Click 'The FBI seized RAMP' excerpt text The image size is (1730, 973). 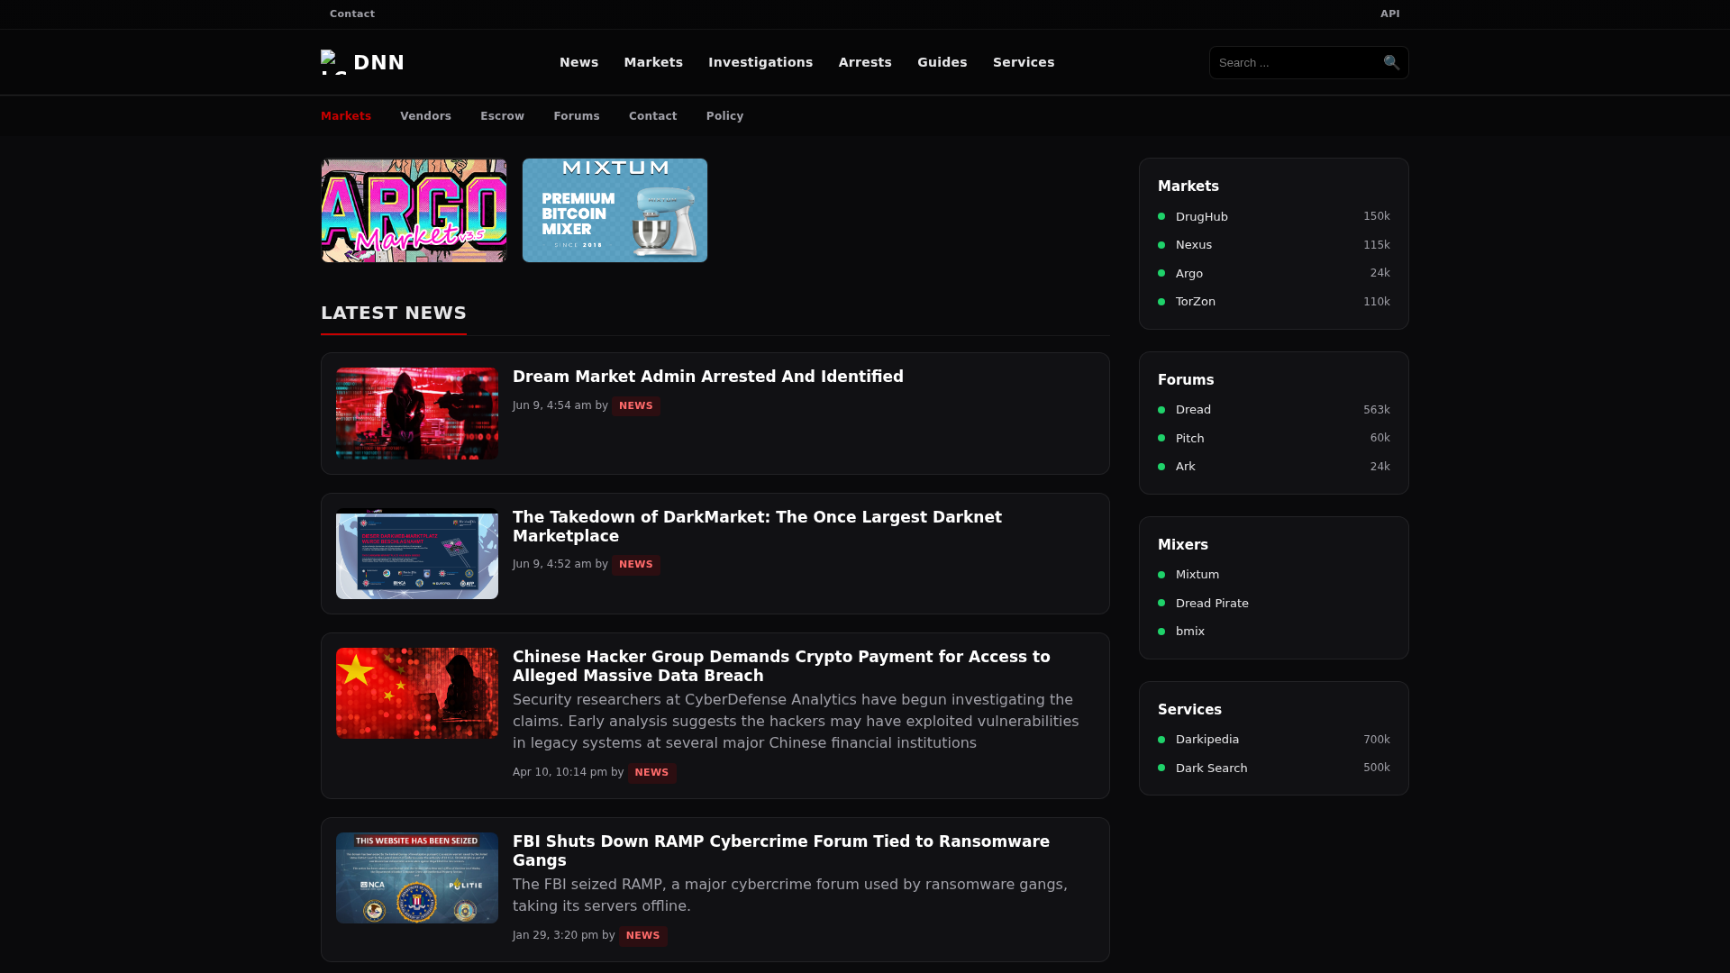(x=790, y=896)
